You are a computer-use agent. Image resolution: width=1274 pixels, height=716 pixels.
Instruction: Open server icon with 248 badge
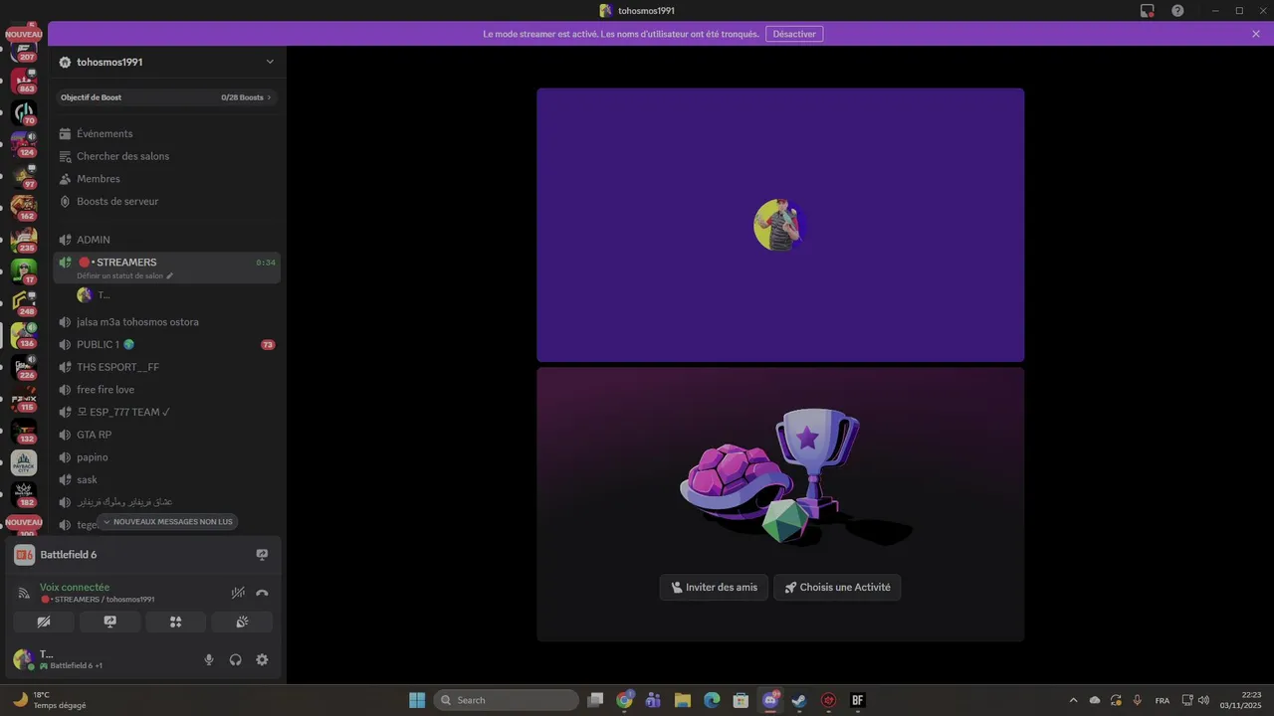coord(24,303)
